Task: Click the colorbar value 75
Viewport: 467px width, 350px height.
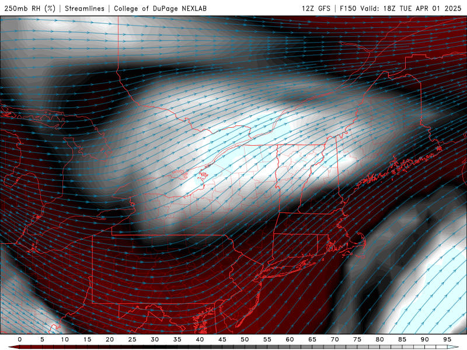Action: click(357, 339)
